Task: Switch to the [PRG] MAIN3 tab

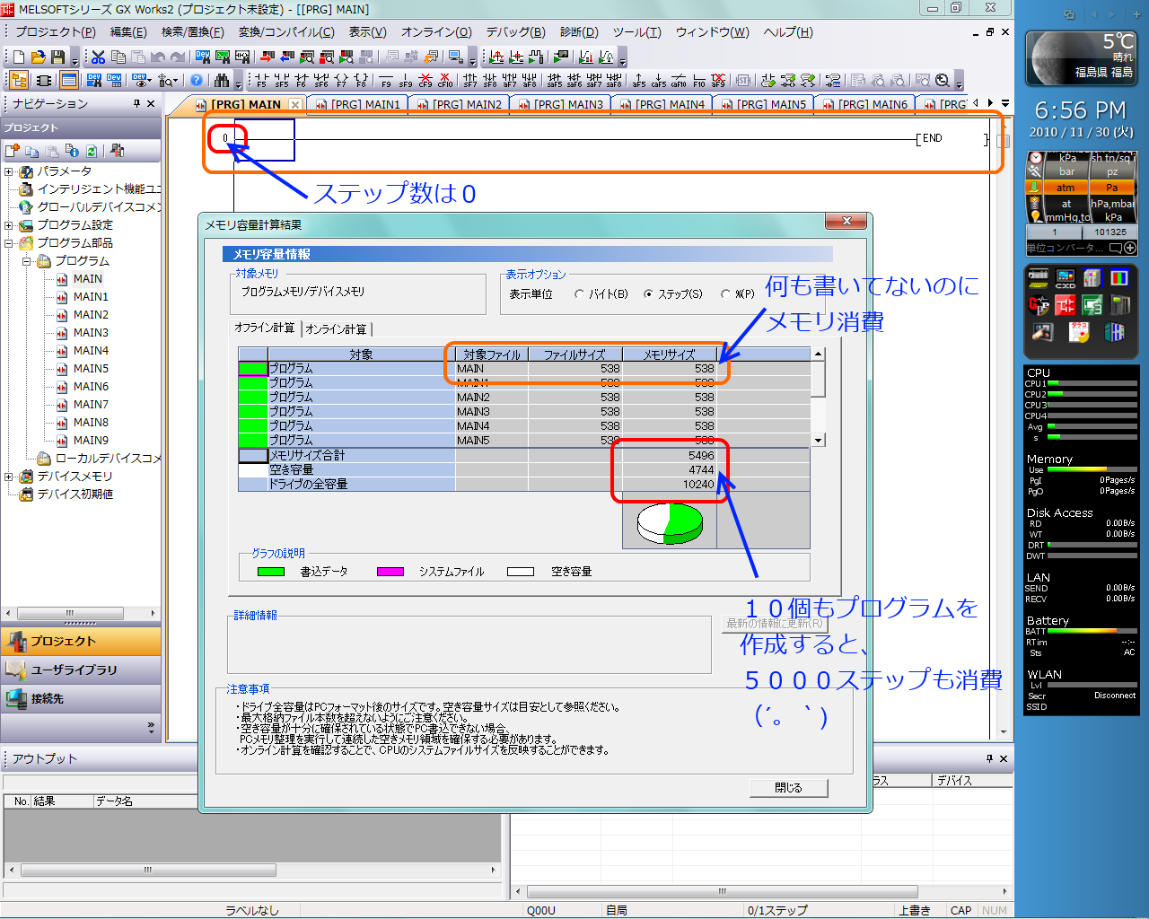Action: click(560, 105)
